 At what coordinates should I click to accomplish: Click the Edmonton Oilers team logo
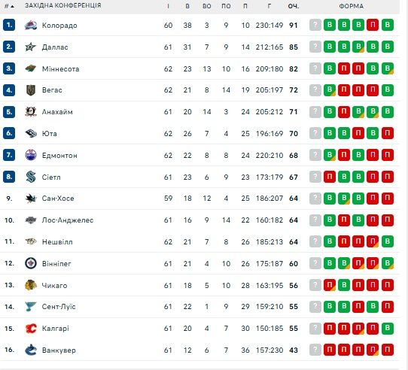31,155
